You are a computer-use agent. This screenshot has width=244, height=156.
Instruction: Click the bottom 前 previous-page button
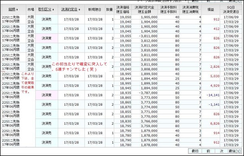(208, 151)
